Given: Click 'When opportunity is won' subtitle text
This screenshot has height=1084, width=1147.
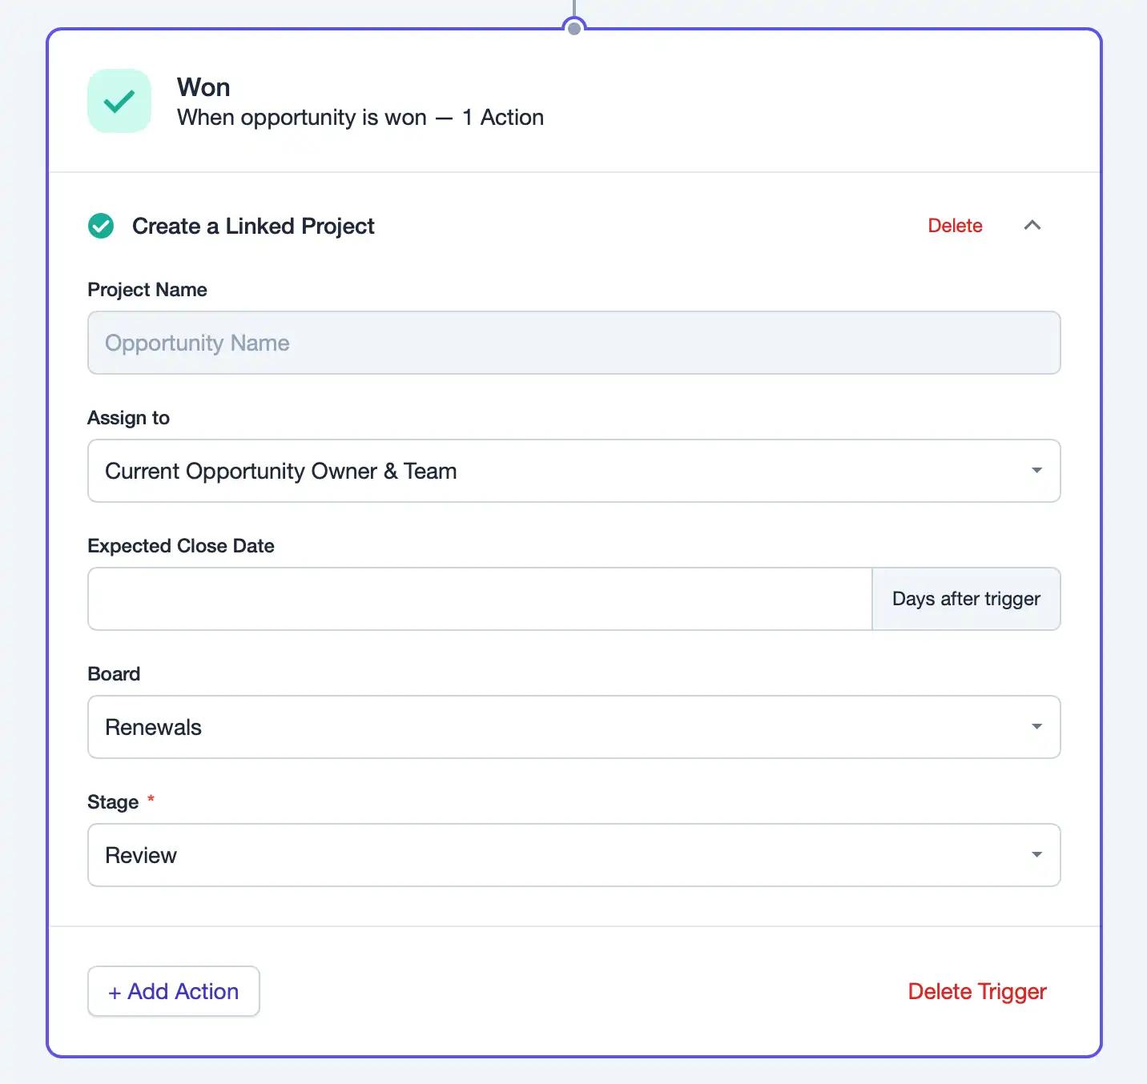Looking at the screenshot, I should (x=302, y=118).
